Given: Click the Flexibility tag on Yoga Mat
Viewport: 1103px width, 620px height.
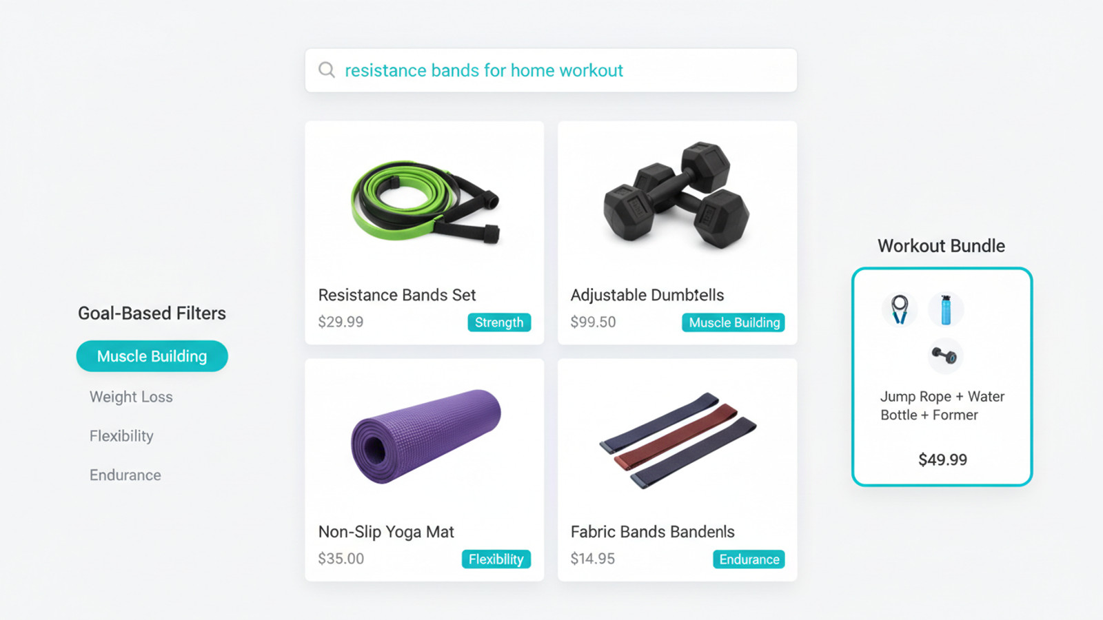Looking at the screenshot, I should coord(496,559).
